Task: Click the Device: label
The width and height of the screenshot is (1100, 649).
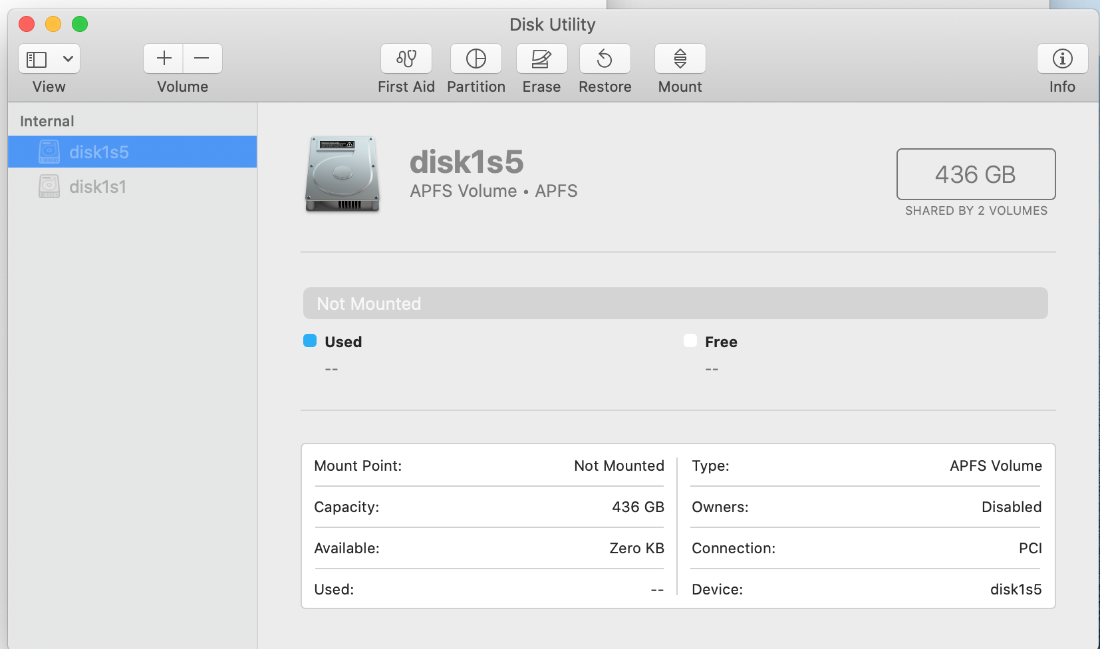Action: point(718,589)
